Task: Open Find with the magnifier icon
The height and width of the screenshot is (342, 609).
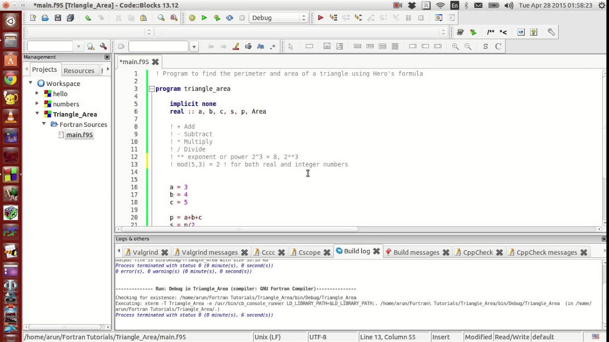Action: point(161,18)
